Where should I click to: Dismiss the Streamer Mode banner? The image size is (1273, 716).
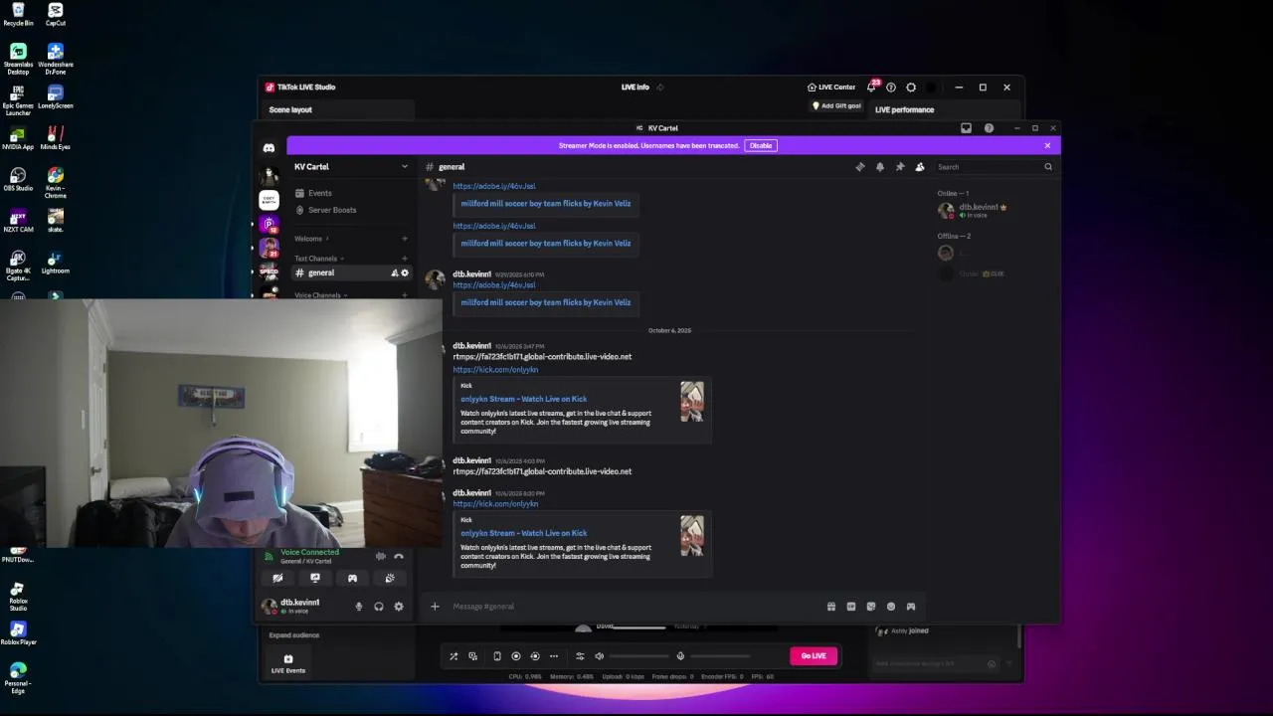[1047, 145]
